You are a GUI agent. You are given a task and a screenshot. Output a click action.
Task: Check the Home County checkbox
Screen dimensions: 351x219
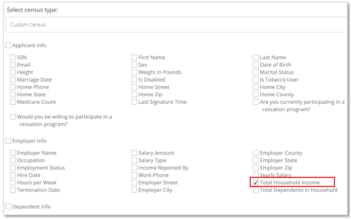(256, 94)
